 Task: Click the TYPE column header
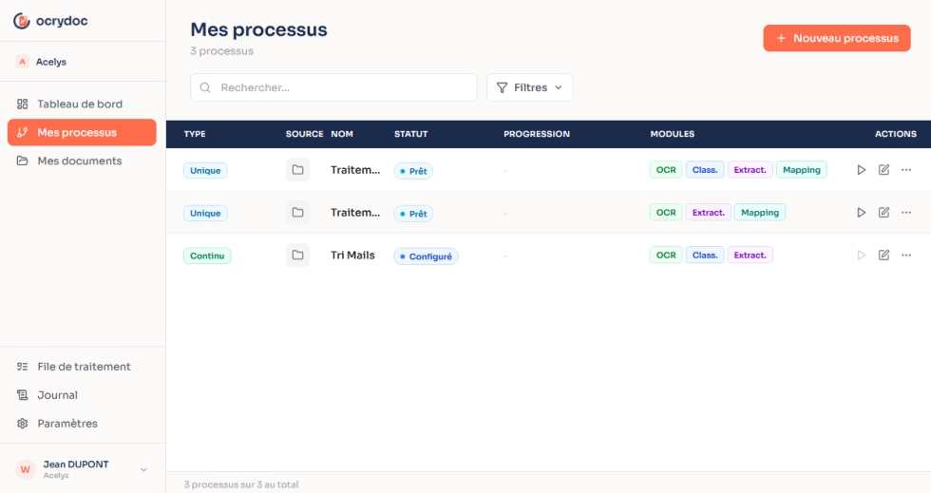click(x=195, y=134)
